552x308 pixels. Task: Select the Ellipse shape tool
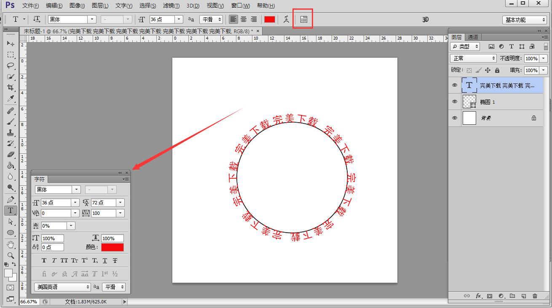point(11,233)
